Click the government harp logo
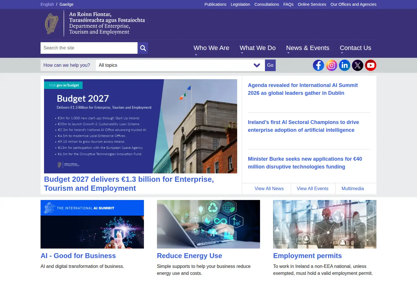Image resolution: width=417 pixels, height=289 pixels. coord(52,23)
